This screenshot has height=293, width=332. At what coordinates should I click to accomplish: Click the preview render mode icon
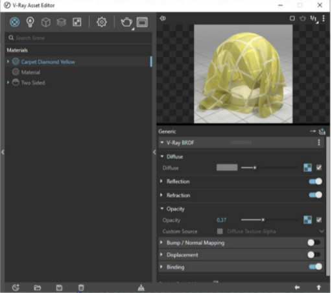(163, 18)
